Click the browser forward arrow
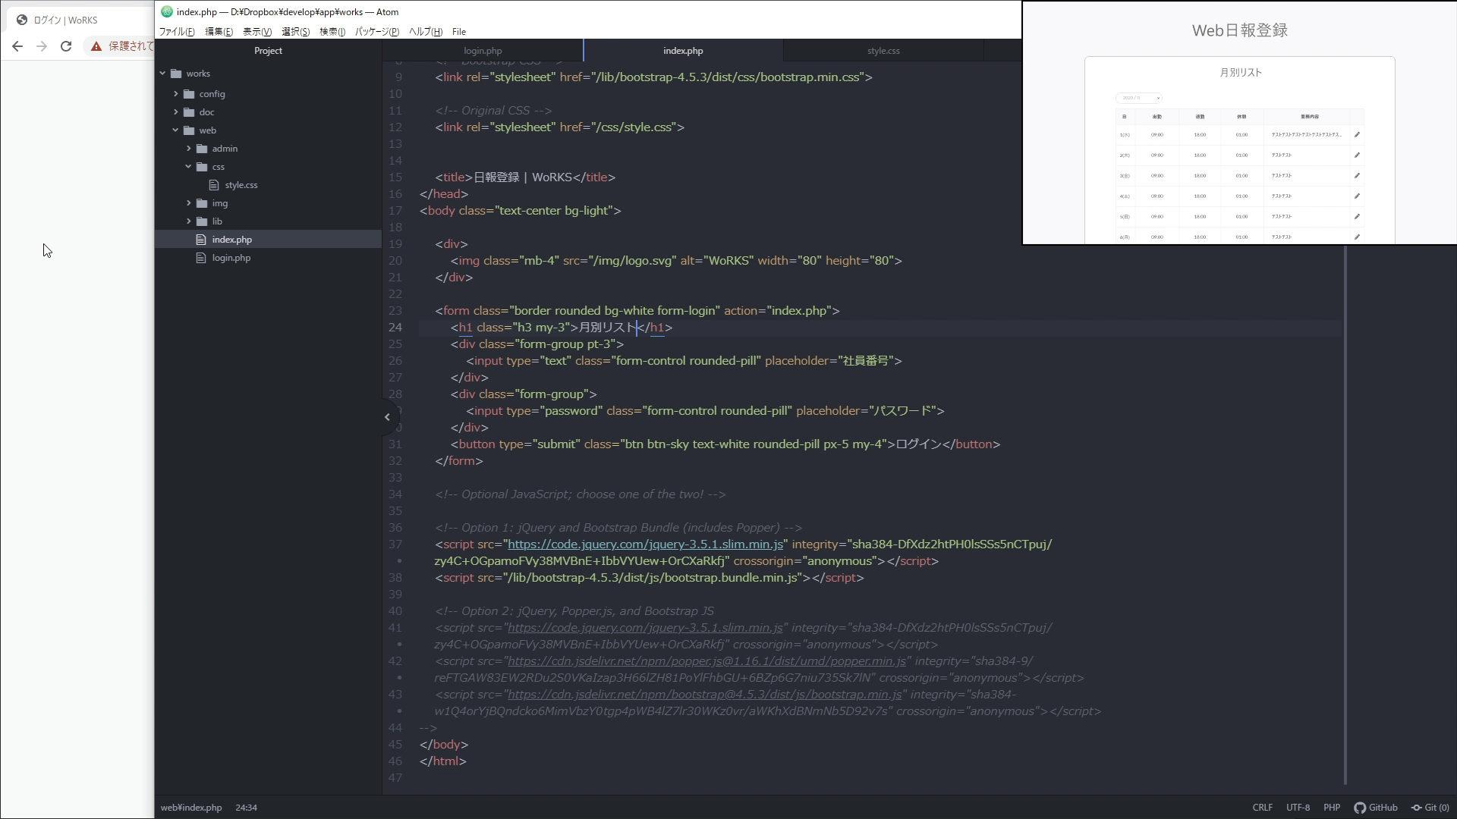Viewport: 1457px width, 819px height. click(x=42, y=46)
